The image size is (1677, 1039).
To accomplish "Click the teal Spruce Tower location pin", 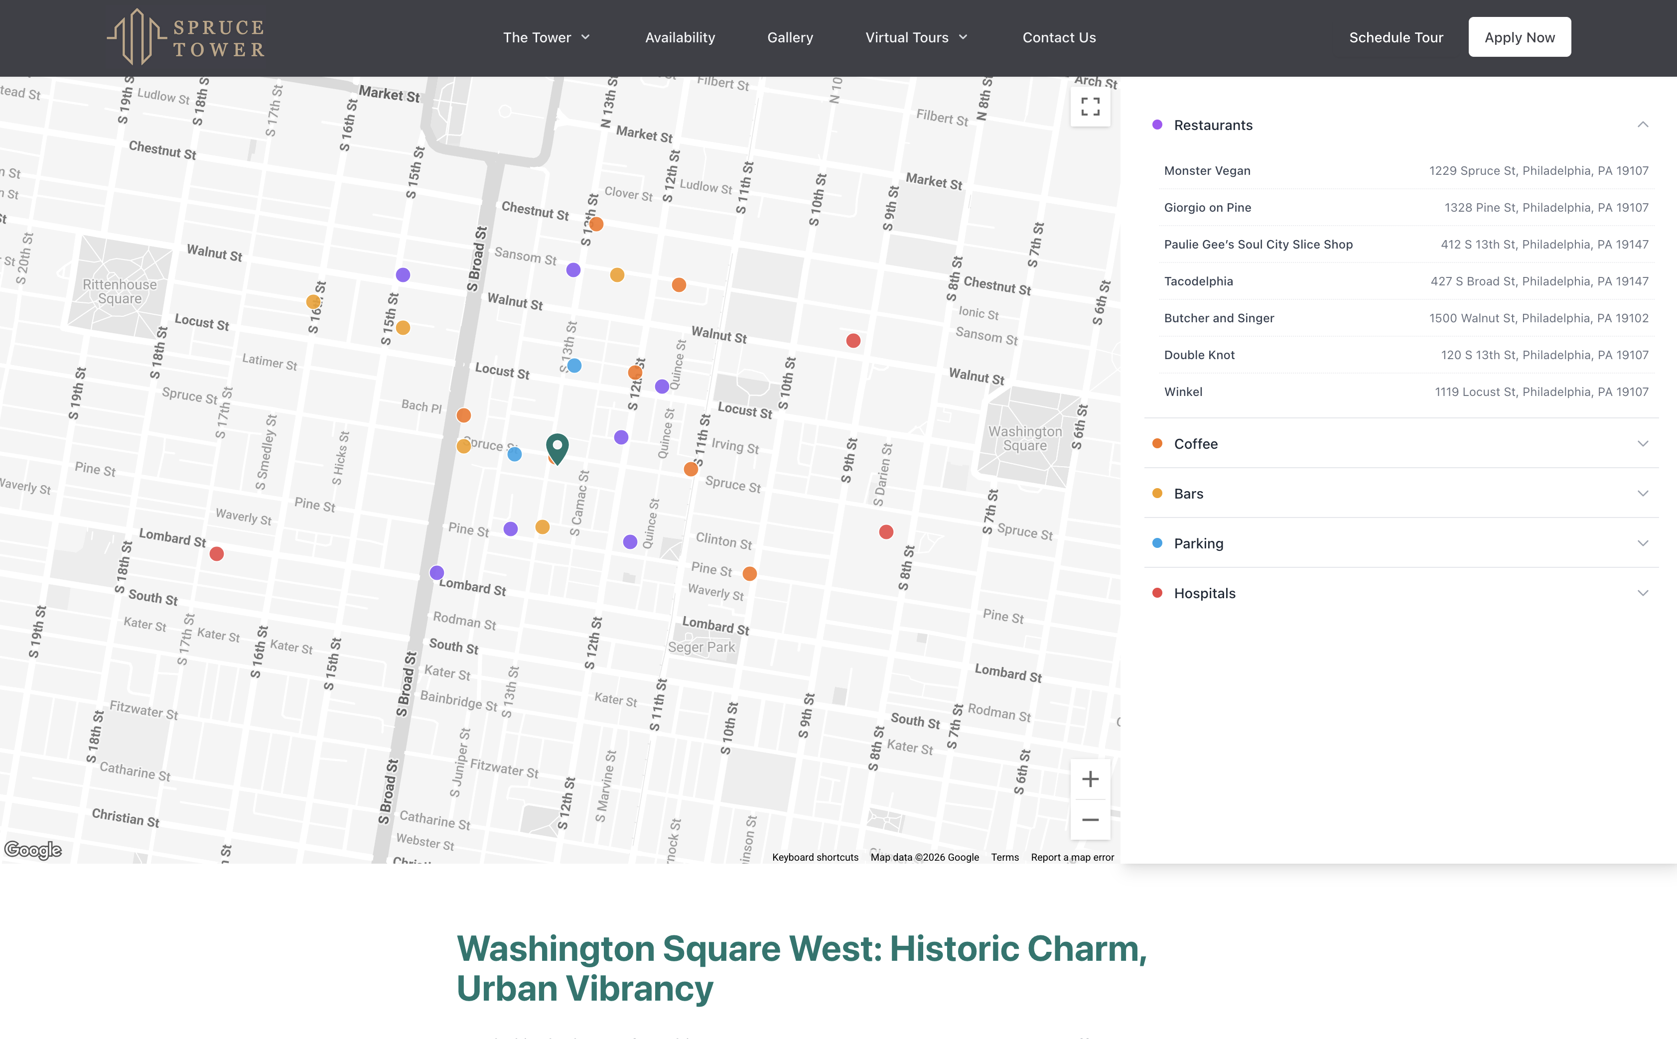I will 558,449.
